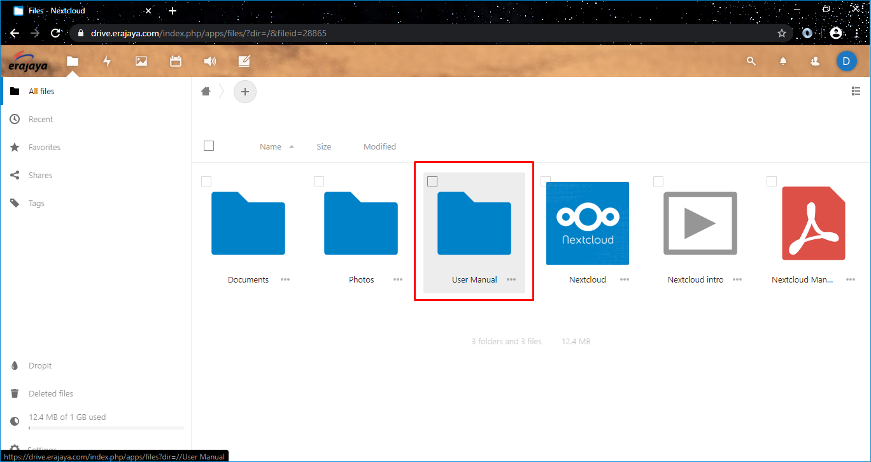Viewport: 871px width, 462px height.
Task: Tick the Nextcloud image checkbox
Action: point(546,181)
